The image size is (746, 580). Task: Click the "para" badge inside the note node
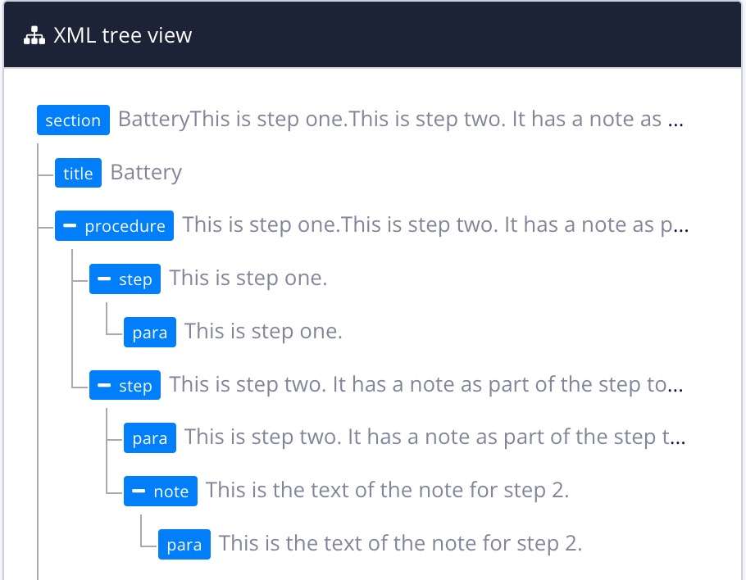point(184,544)
